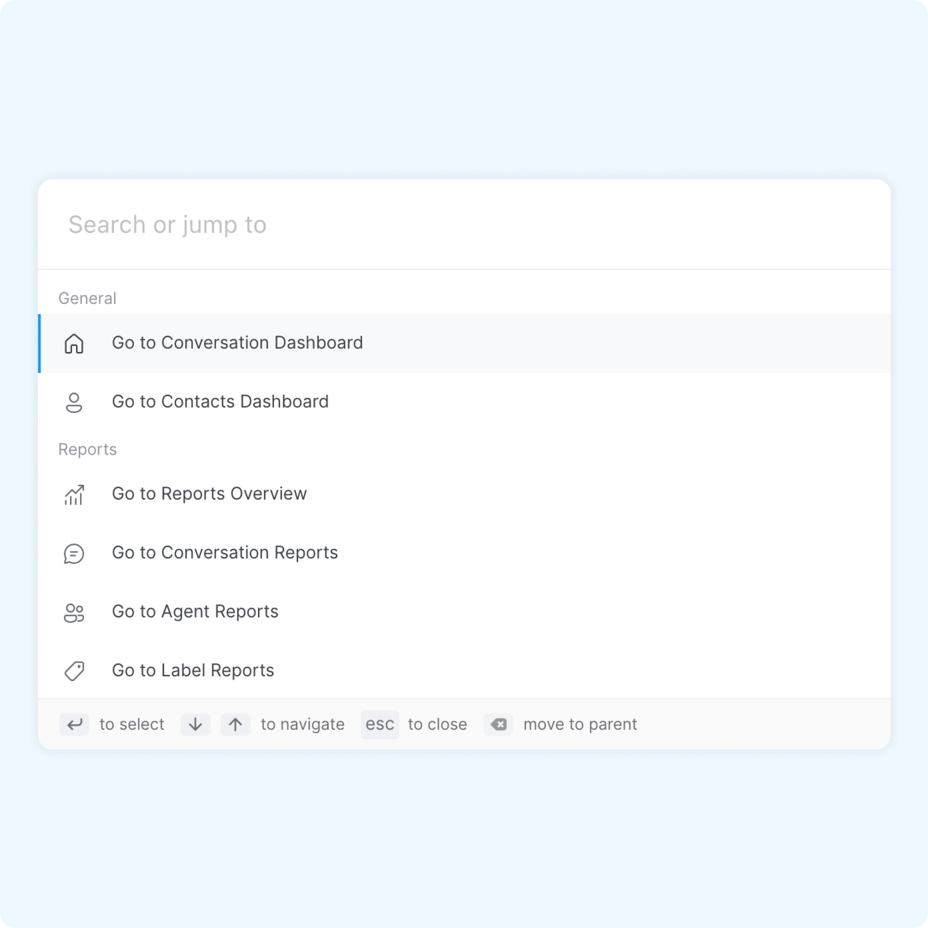Screen dimensions: 928x928
Task: Click the General section header
Action: (87, 298)
